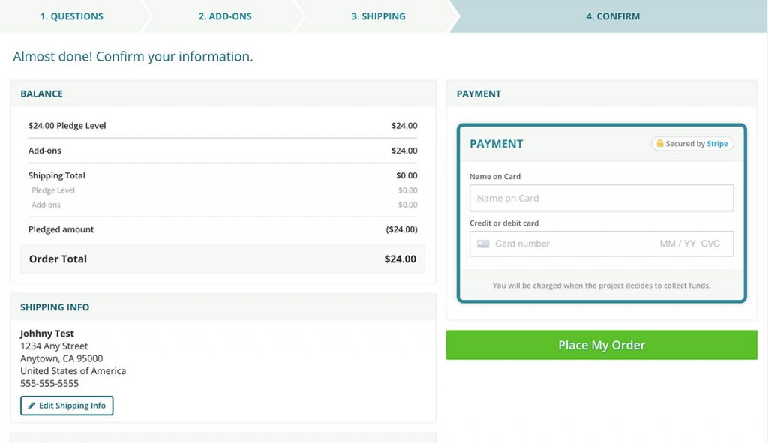The image size is (768, 443).
Task: Click the Shipping Total row
Action: tap(222, 175)
